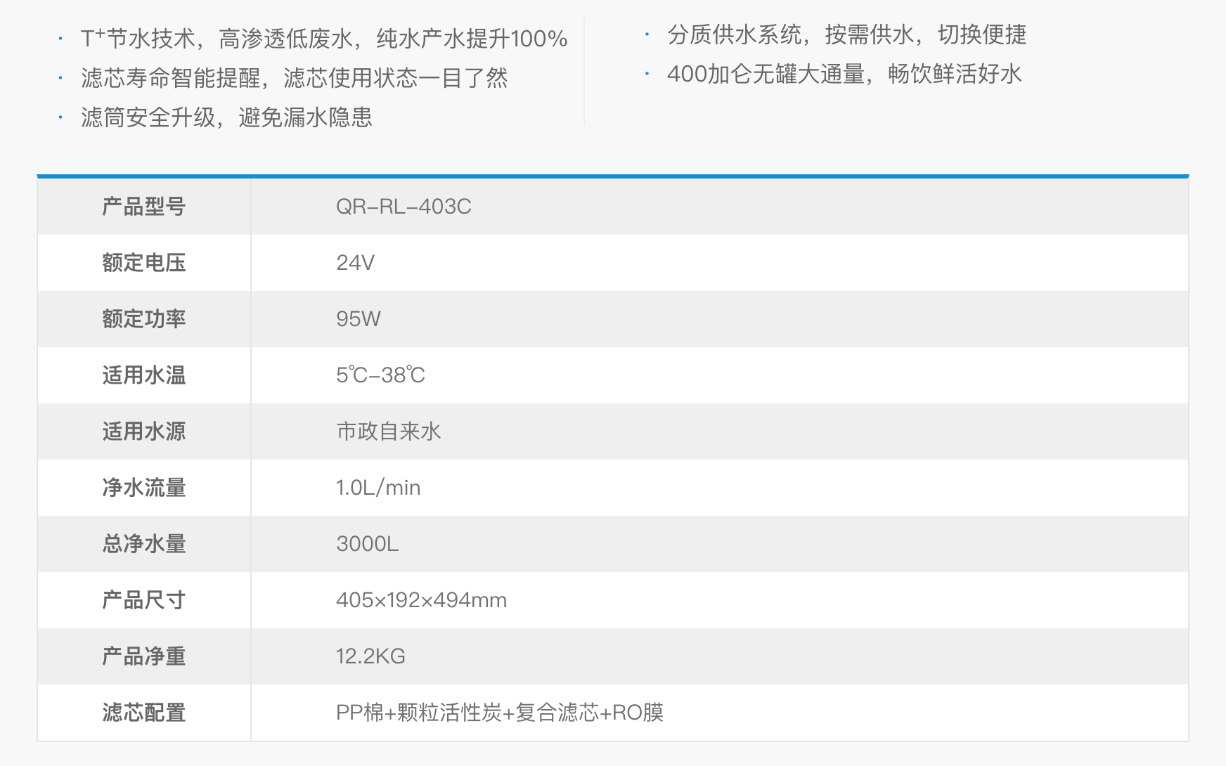
Task: Click the 分质供水系统 feature bullet
Action: click(x=846, y=34)
